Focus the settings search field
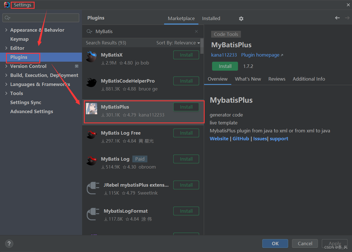The image size is (352, 252). (41, 18)
